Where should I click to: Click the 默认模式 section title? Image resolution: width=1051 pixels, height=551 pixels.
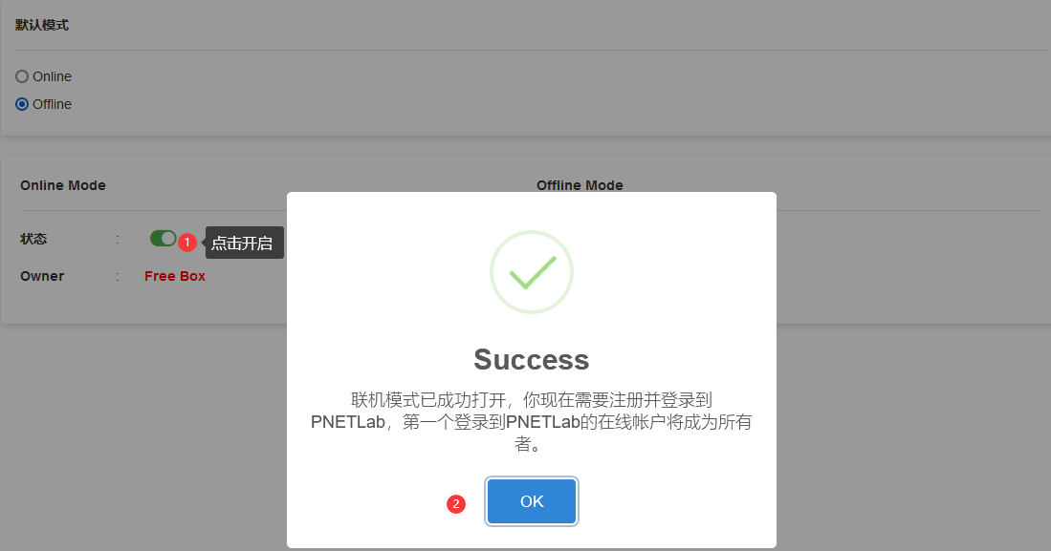click(41, 26)
